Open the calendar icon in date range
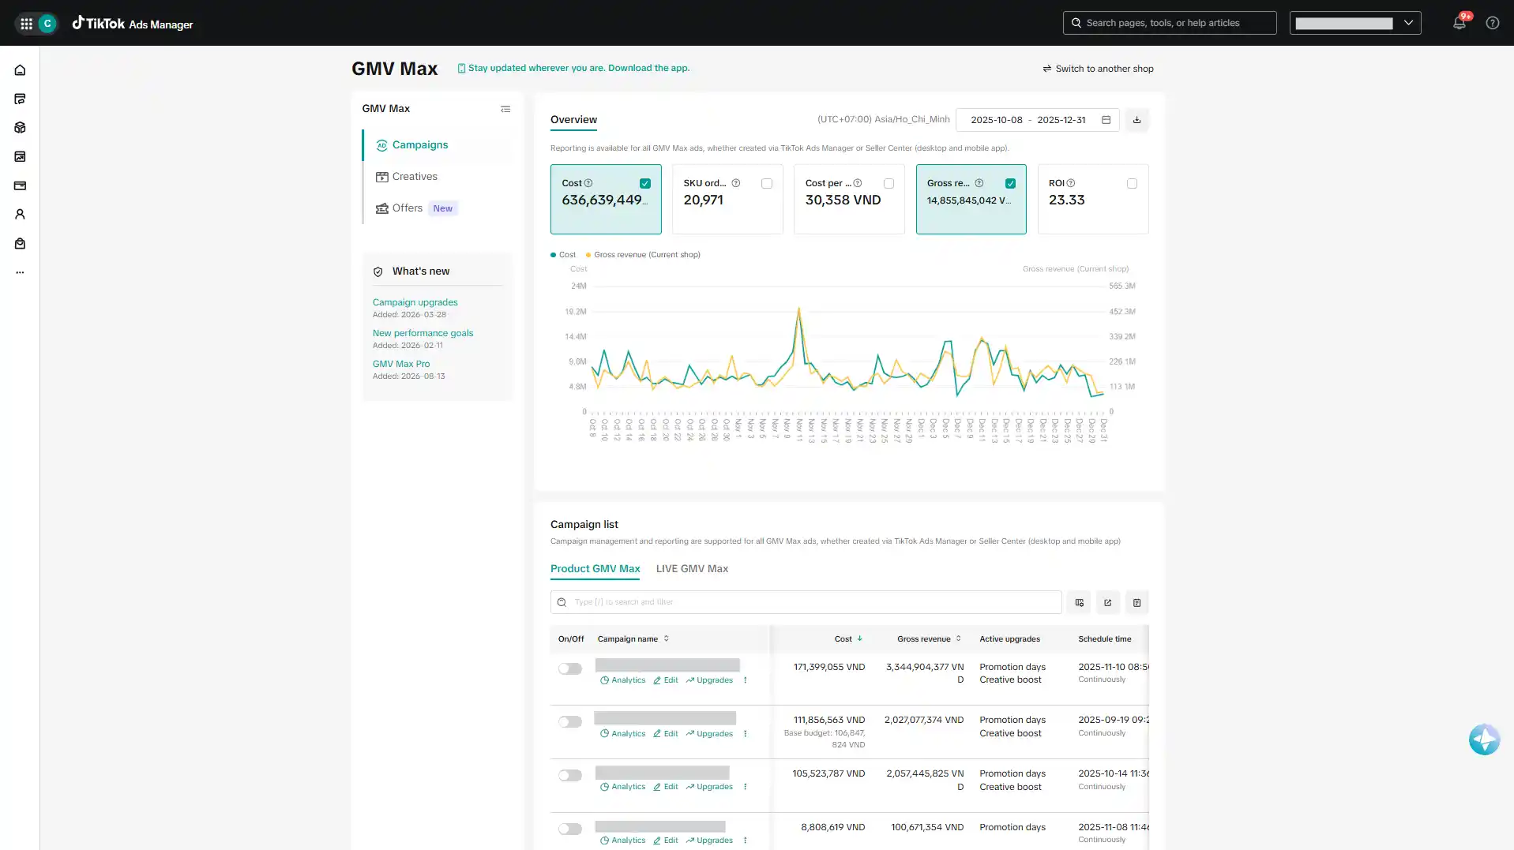 [1106, 120]
